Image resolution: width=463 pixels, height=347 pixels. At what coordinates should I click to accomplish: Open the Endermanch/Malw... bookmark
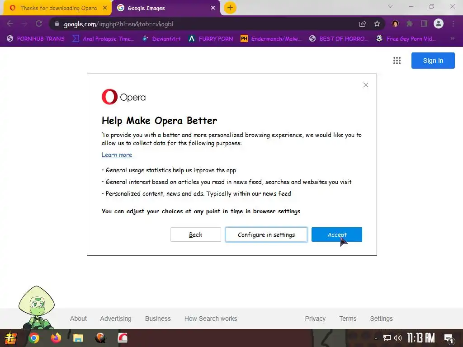click(271, 39)
